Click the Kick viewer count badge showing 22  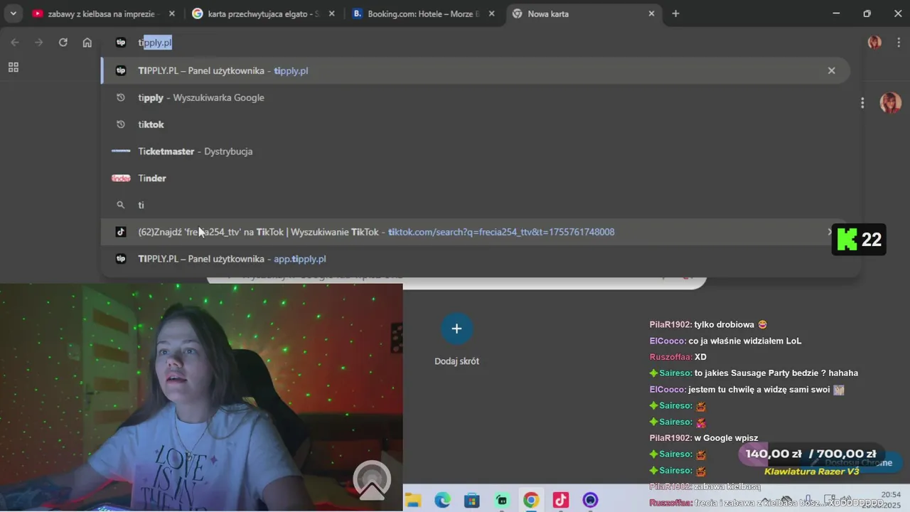pyautogui.click(x=859, y=240)
